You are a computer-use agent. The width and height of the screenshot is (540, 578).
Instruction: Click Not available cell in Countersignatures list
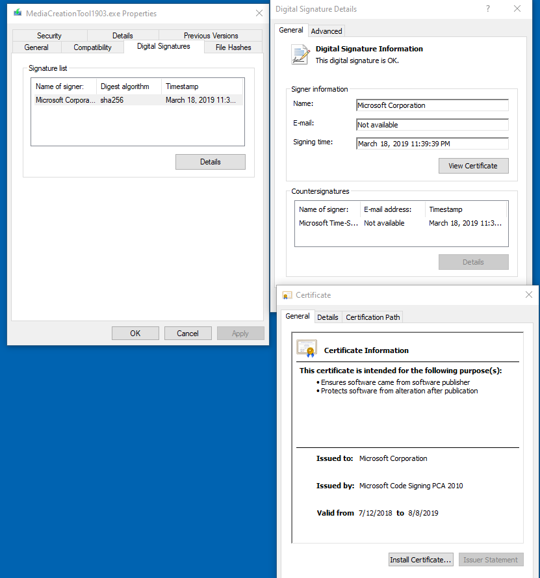point(384,223)
